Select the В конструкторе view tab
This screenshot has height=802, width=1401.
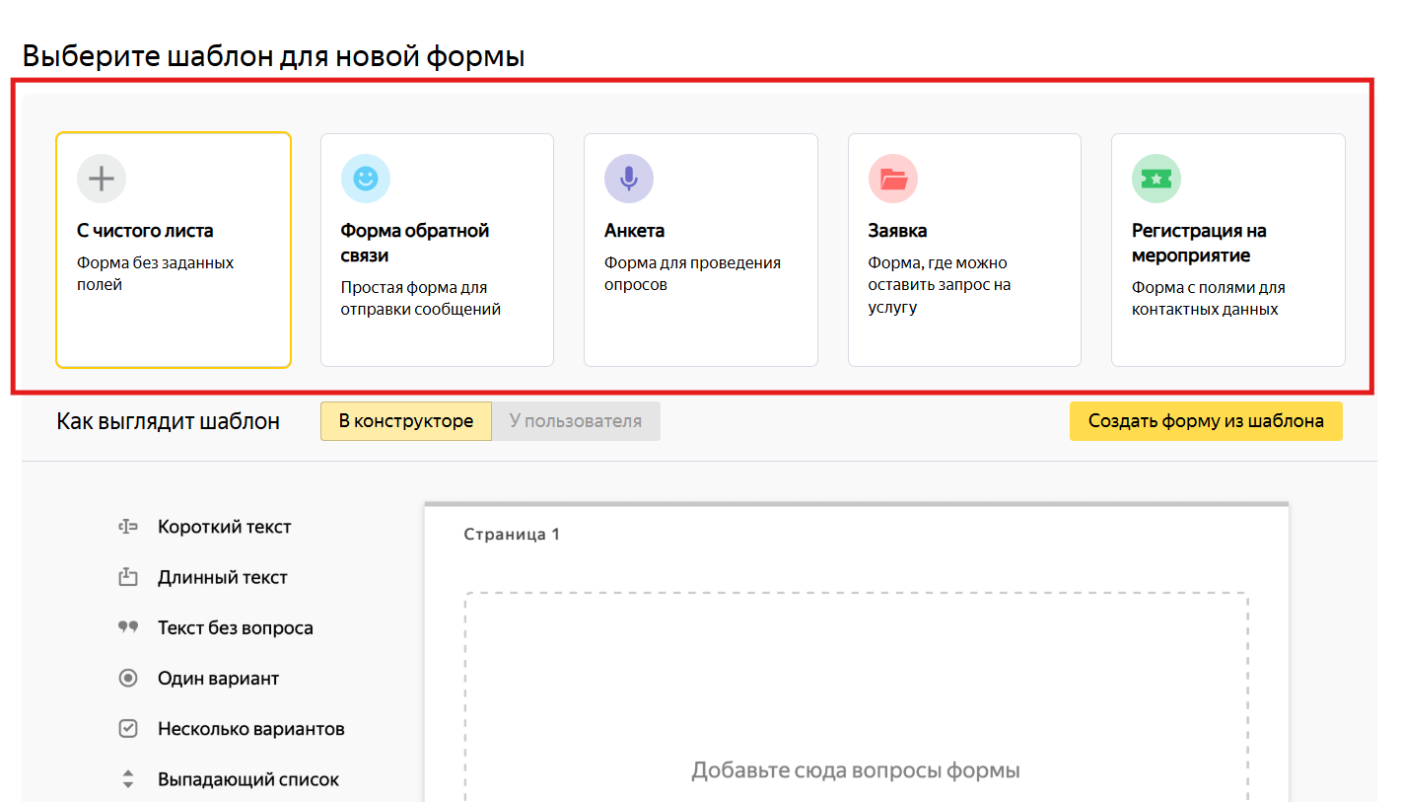[x=406, y=421]
